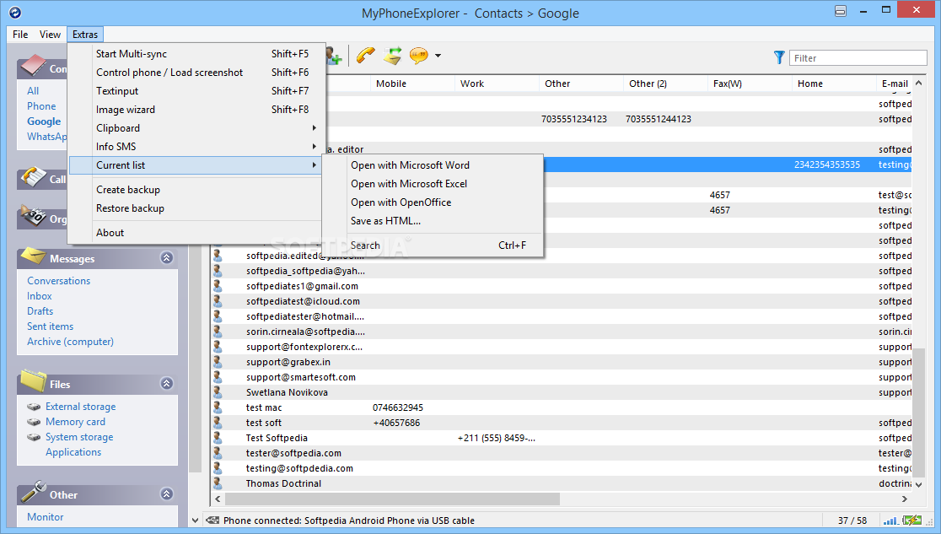
Task: Close the Extras menu
Action: click(x=85, y=35)
